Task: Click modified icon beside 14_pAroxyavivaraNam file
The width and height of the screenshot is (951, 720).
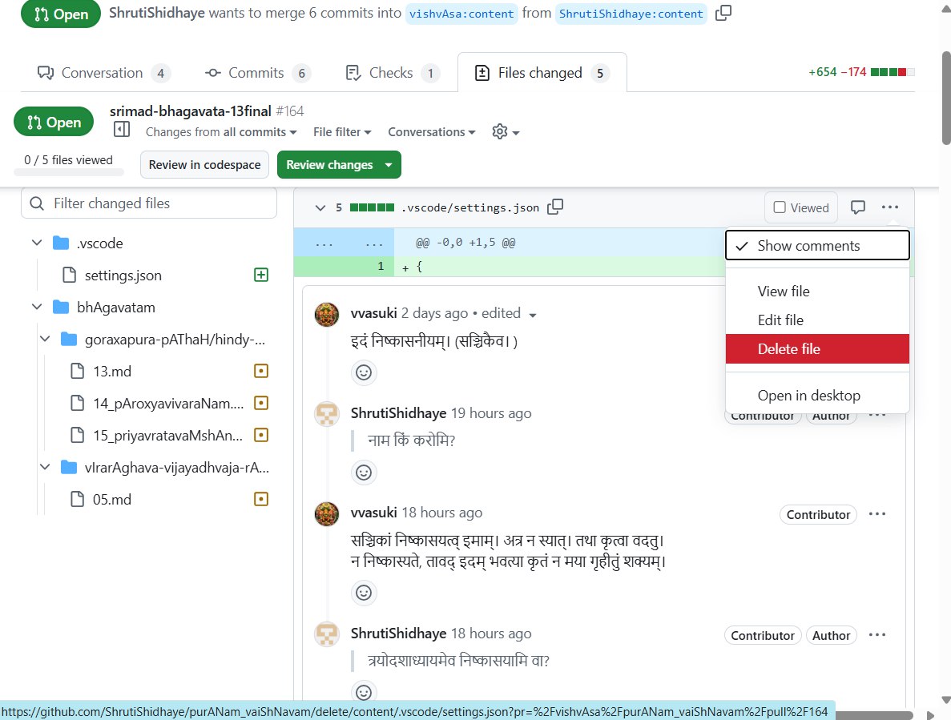Action: tap(261, 403)
